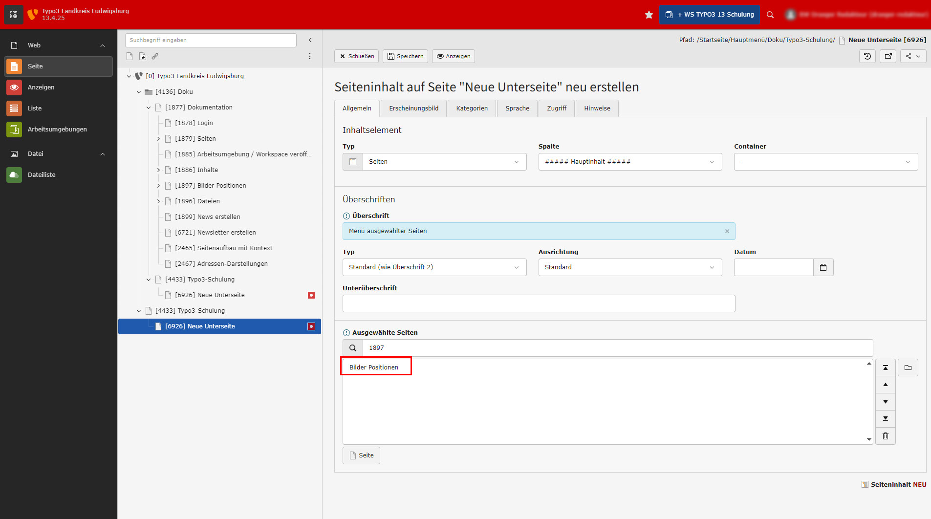The width and height of the screenshot is (931, 519).
Task: Click the calendar icon next to Datum
Action: (823, 267)
